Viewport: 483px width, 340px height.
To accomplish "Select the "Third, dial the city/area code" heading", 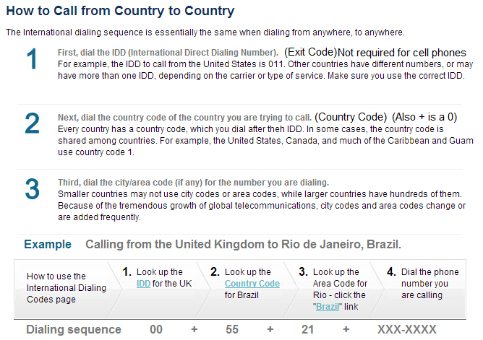I will coord(193,182).
